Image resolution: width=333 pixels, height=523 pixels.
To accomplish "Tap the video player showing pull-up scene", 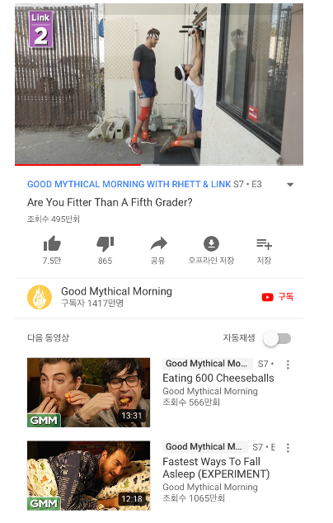I will (x=159, y=83).
